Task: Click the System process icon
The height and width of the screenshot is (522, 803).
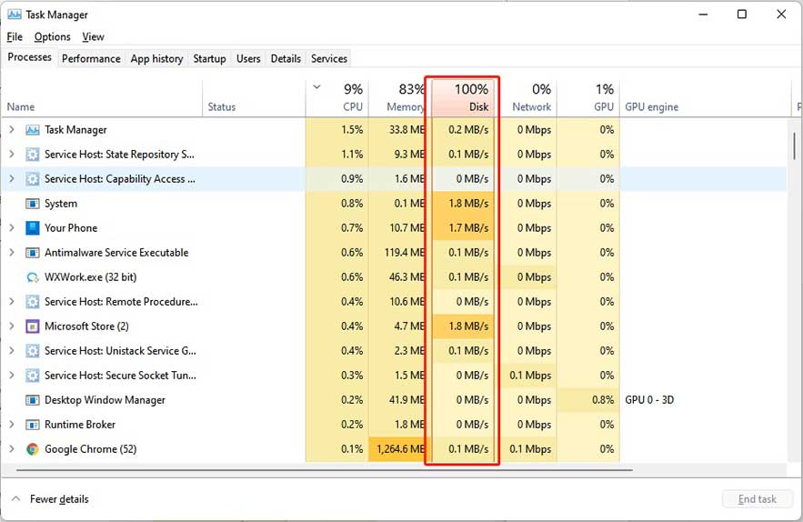Action: coord(32,204)
